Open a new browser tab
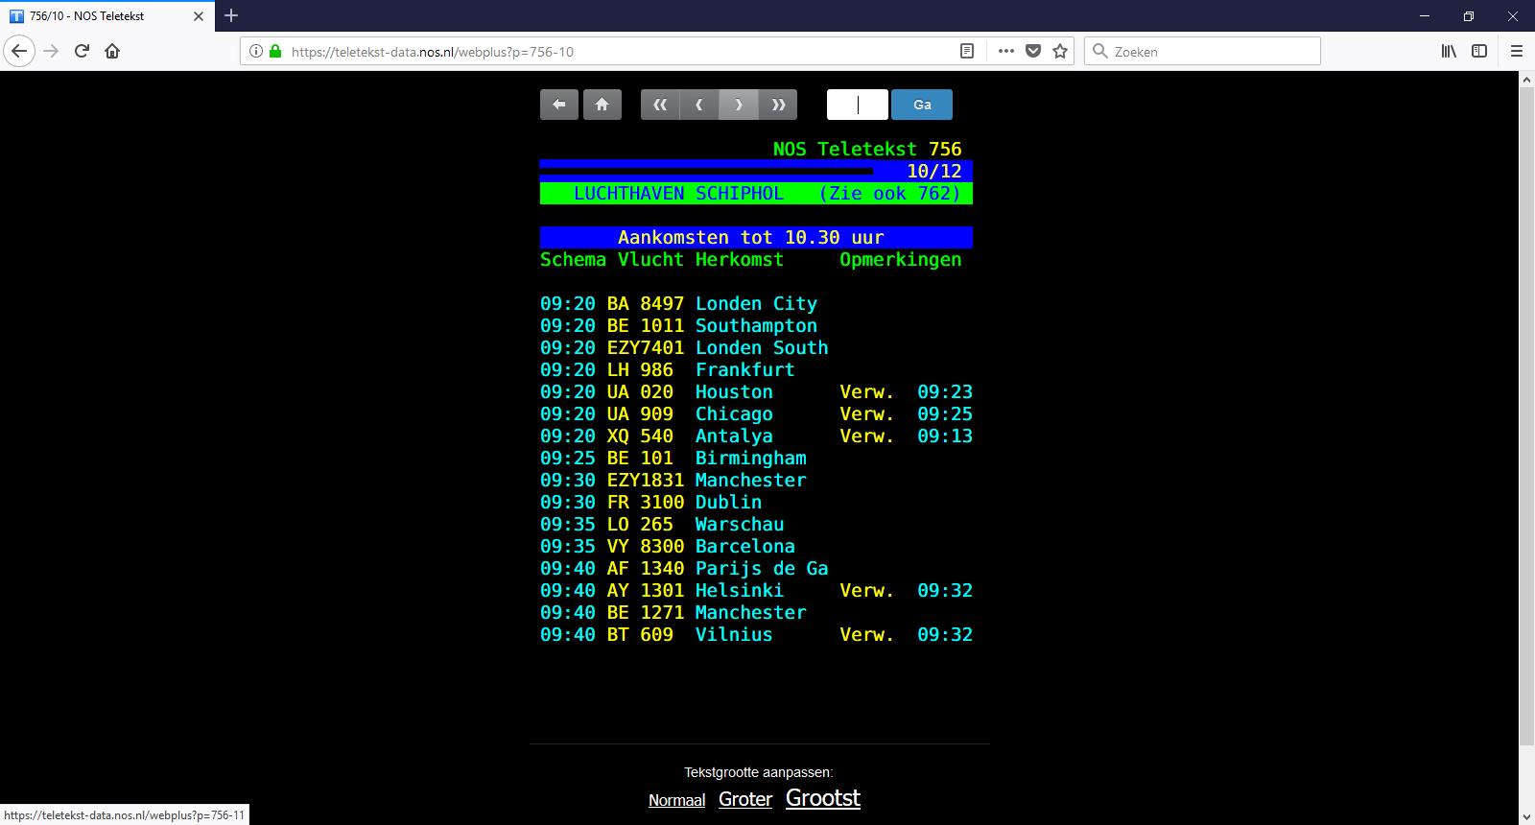Screen dimensions: 1535x825 (231, 16)
